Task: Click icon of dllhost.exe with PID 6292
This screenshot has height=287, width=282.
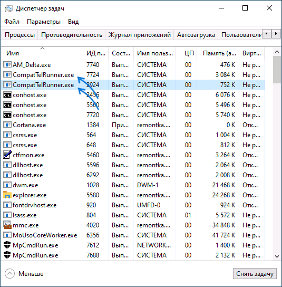Action: click(x=7, y=175)
